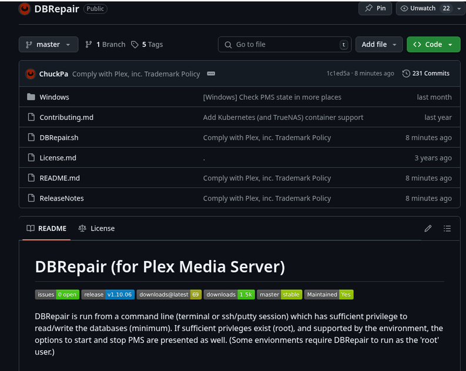
Task: Open the README outline list icon
Action: point(447,228)
